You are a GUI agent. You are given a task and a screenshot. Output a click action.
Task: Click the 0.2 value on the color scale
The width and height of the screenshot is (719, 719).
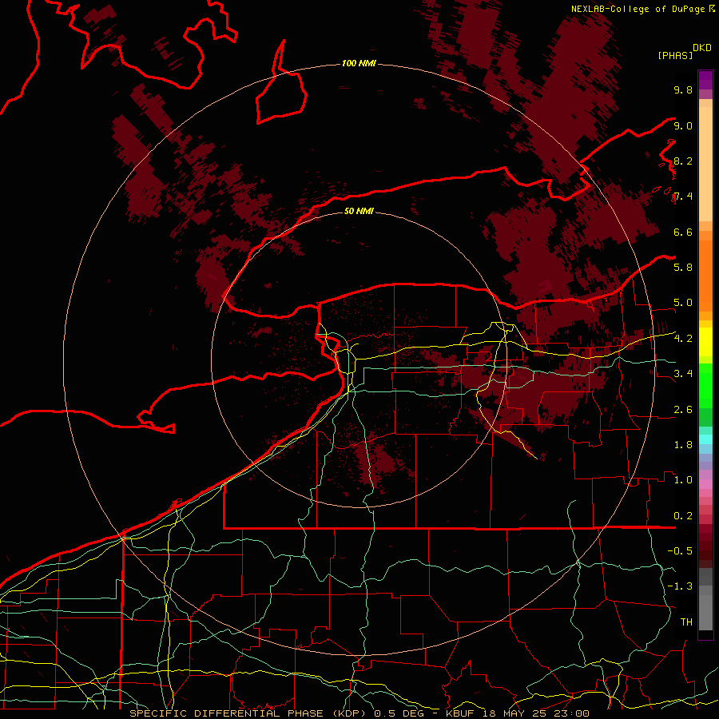click(x=683, y=516)
